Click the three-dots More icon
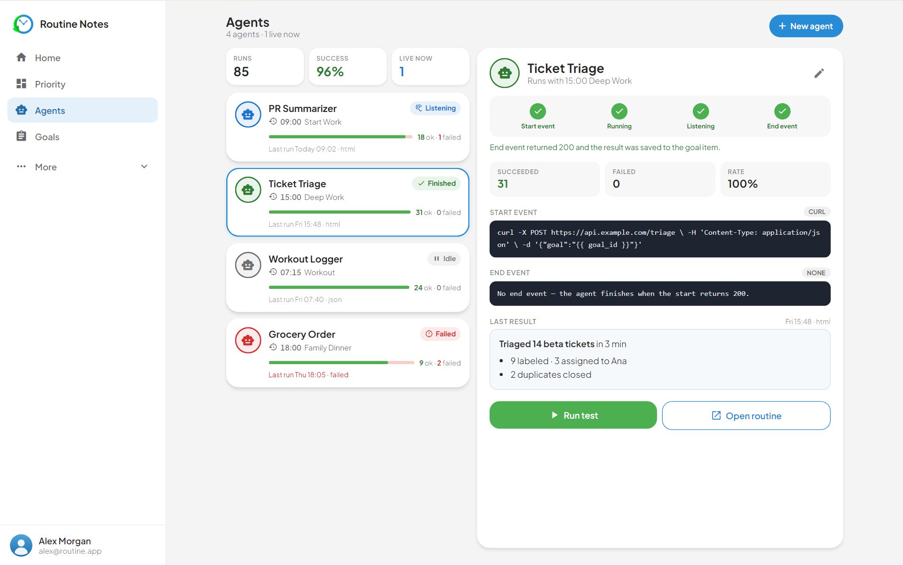This screenshot has height=565, width=903. point(21,167)
